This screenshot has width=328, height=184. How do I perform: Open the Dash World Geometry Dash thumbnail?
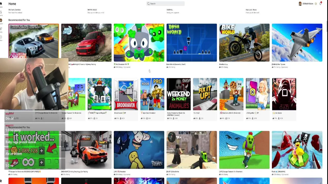[192, 43]
